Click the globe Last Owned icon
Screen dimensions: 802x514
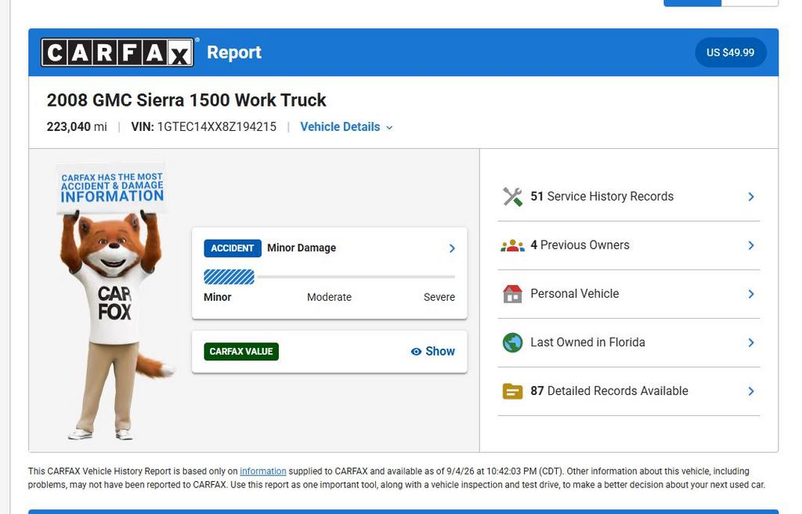tap(512, 342)
